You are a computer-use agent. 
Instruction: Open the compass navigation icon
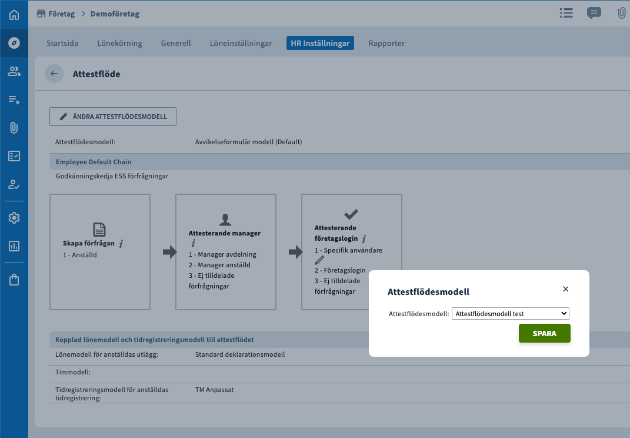point(14,43)
